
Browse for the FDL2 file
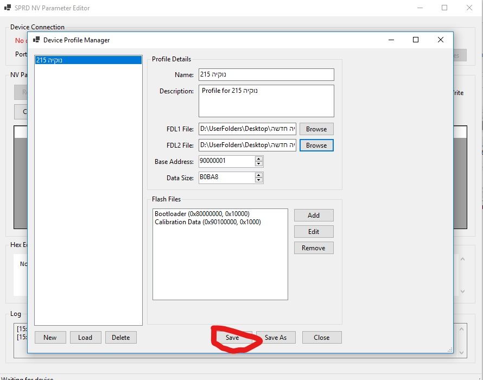[316, 145]
